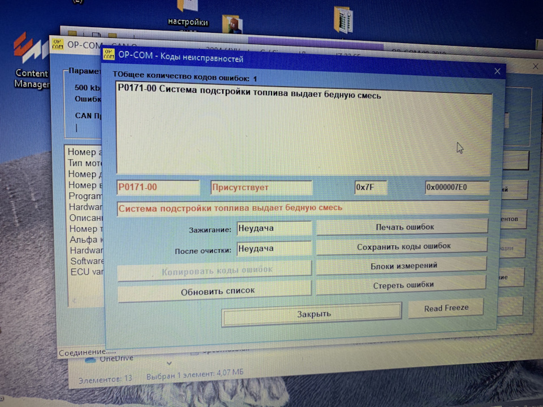Click Обновить список button
Screen dimensions: 543x407
point(214,291)
